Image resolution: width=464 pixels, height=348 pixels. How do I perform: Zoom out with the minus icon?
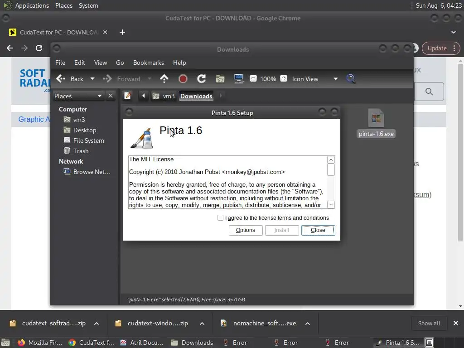253,78
